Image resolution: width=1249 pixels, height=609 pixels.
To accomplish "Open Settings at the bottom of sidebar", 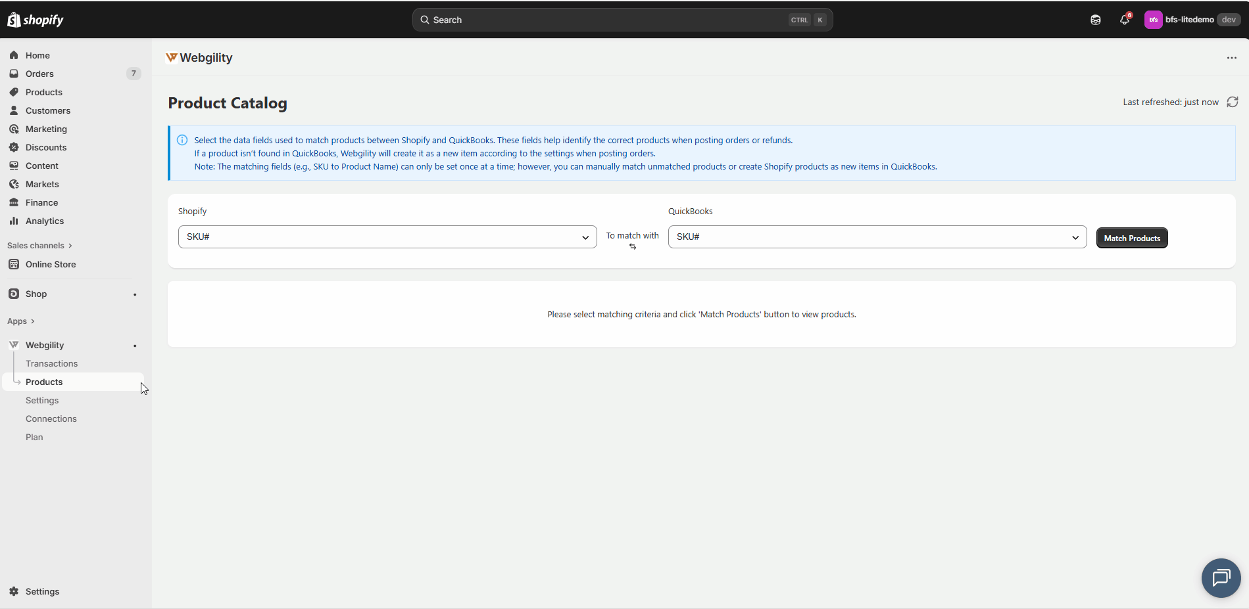I will coord(42,591).
